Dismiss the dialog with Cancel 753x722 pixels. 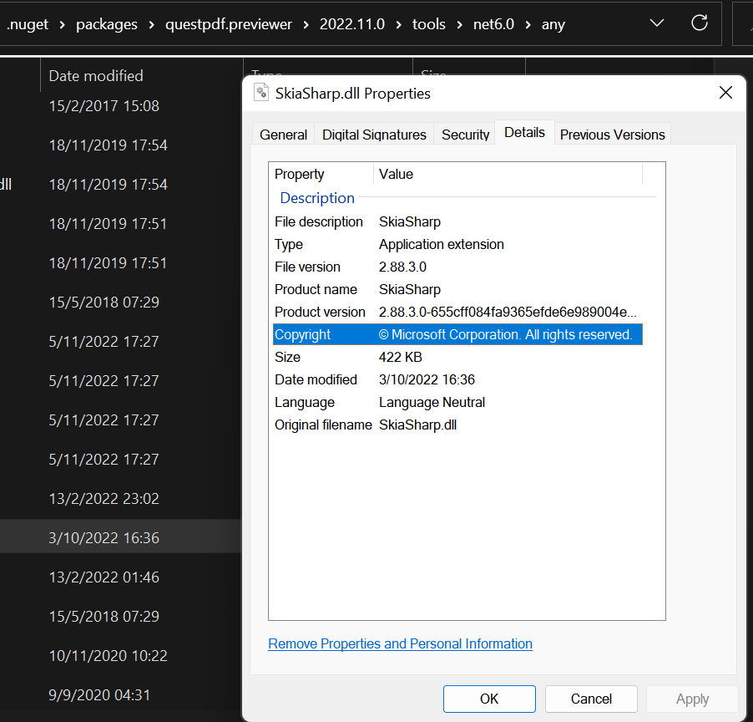591,699
